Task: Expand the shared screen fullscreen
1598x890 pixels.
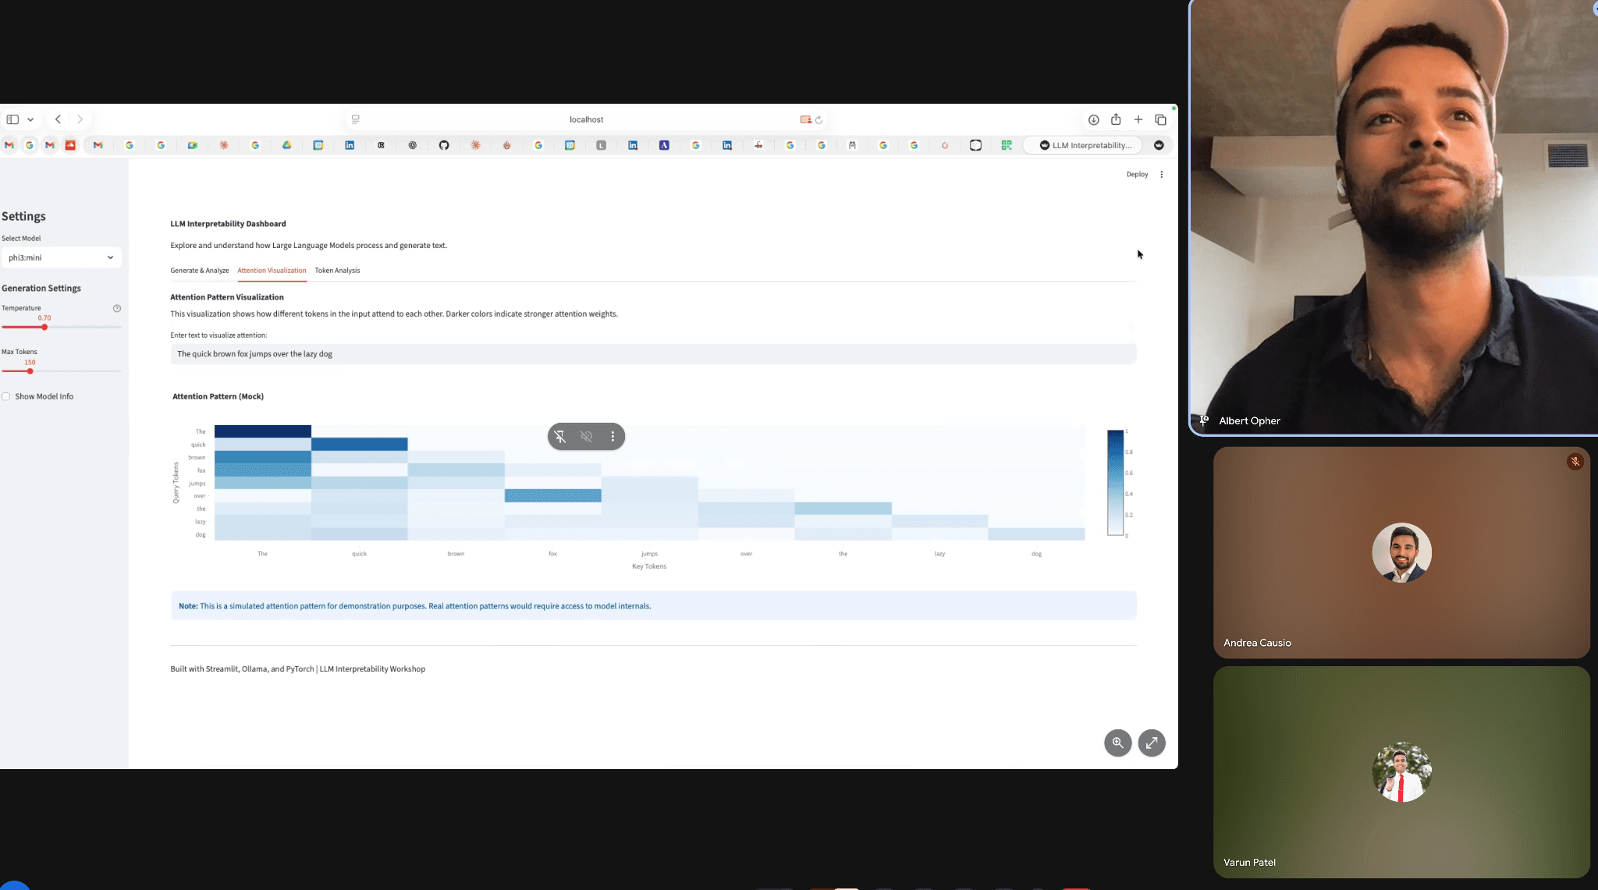Action: tap(1152, 743)
